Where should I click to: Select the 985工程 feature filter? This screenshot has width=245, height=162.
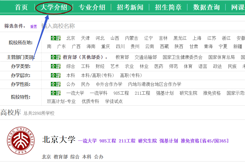121,93
